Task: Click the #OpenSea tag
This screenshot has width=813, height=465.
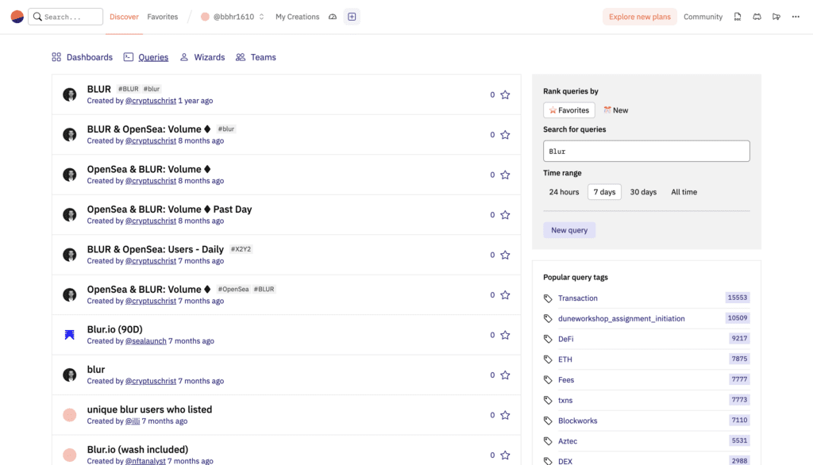Action: (x=233, y=290)
